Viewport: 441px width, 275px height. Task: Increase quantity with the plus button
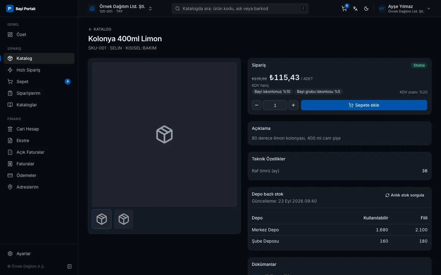[293, 105]
